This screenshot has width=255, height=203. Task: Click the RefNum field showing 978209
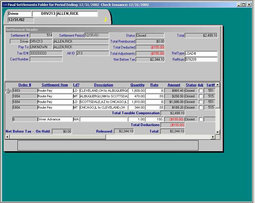coord(201,59)
